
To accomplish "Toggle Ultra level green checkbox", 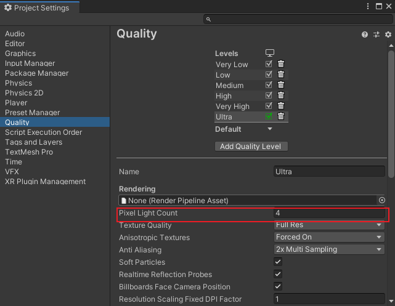I will 269,116.
